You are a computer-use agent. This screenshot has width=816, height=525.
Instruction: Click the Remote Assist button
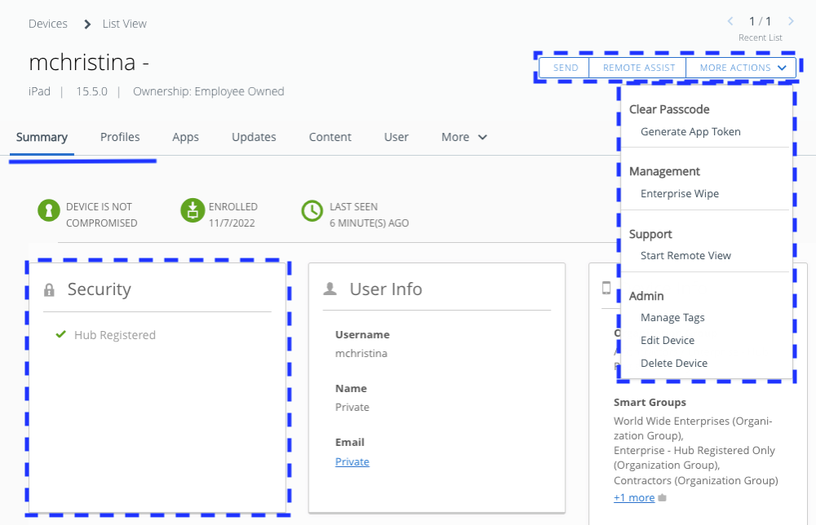637,68
